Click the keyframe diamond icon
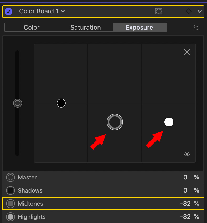The width and height of the screenshot is (207, 223). click(x=189, y=11)
